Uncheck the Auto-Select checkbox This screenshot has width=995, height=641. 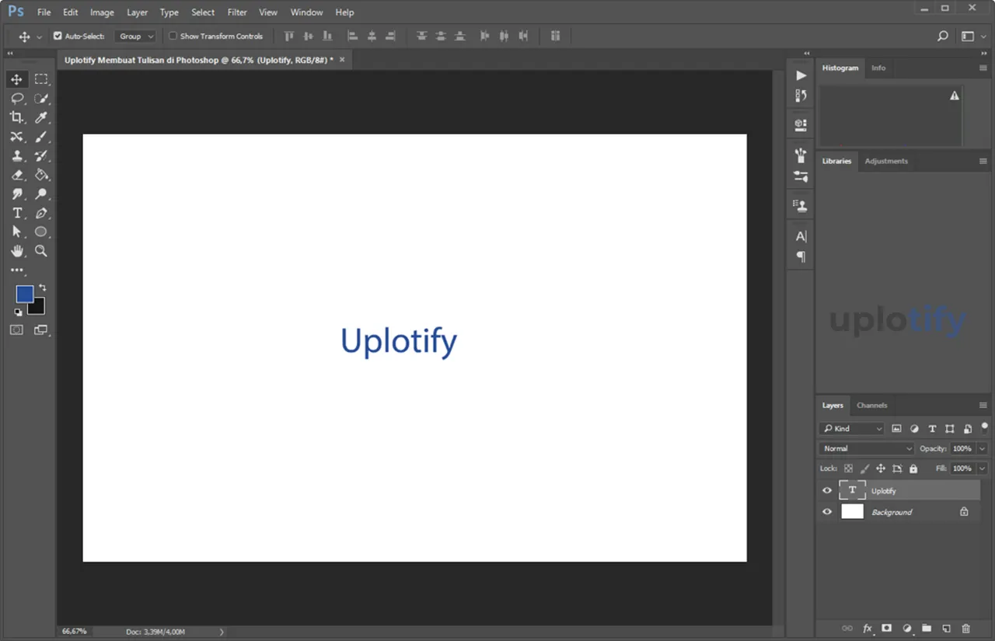58,36
